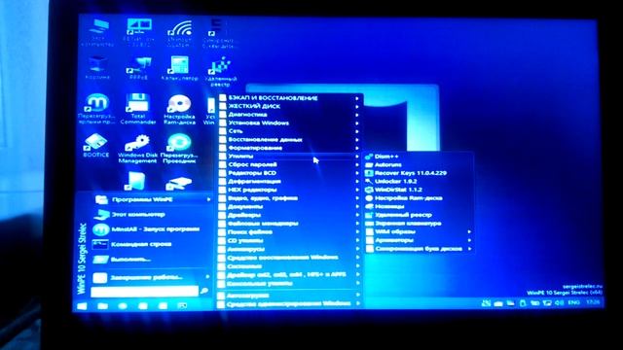The image size is (623, 350).
Task: Open the Поиск файлов category
Action: pyautogui.click(x=290, y=231)
